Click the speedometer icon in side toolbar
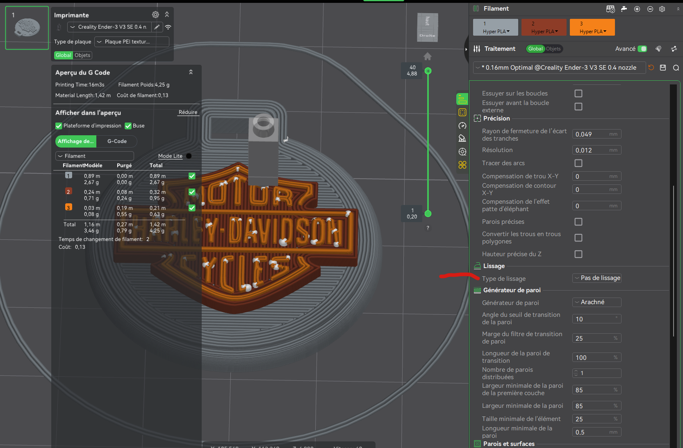The image size is (683, 448). click(x=462, y=126)
